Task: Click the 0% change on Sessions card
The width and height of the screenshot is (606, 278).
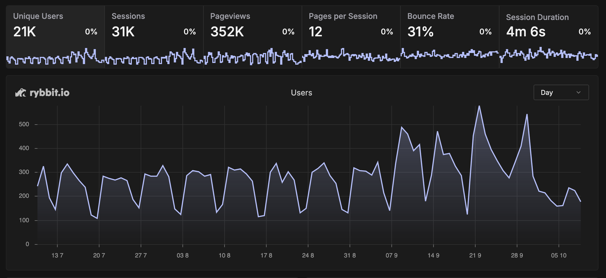Action: 190,32
